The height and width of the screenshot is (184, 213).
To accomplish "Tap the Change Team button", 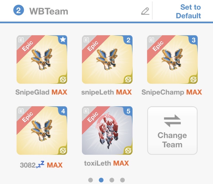I will tap(172, 131).
